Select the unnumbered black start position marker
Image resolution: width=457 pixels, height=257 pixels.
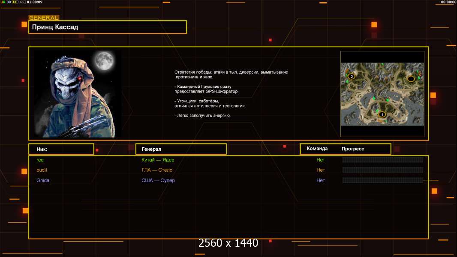pos(411,78)
